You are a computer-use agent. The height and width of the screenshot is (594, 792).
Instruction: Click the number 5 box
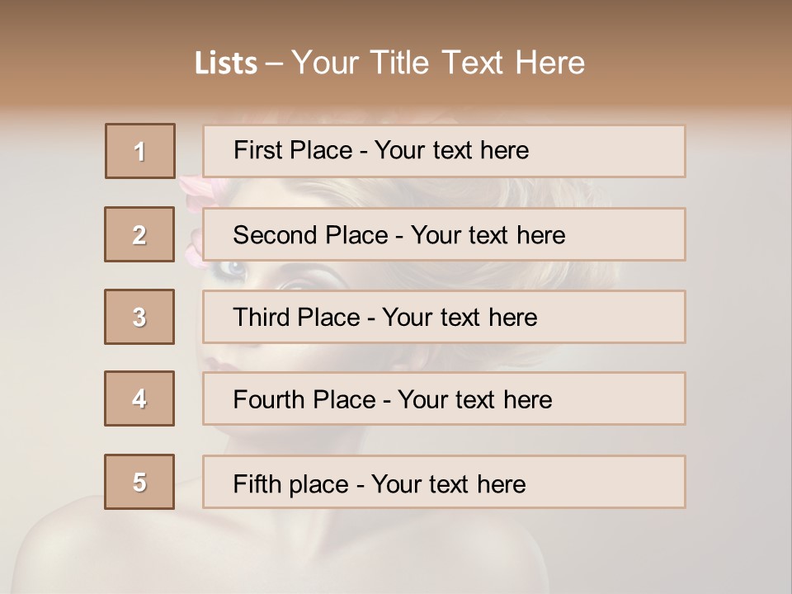139,482
